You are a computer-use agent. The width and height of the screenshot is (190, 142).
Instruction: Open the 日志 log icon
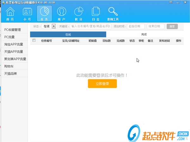pos(96,14)
